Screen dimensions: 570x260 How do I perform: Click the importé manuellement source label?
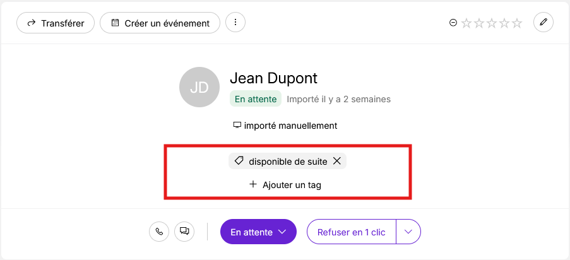(x=285, y=126)
